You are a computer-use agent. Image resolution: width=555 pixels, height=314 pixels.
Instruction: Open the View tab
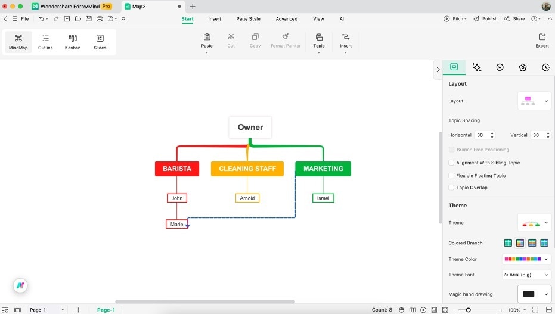[x=318, y=19]
